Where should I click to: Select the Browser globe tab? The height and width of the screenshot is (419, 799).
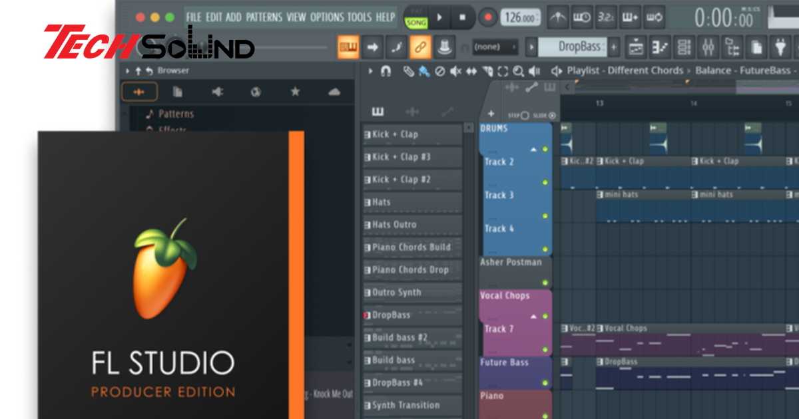click(256, 92)
